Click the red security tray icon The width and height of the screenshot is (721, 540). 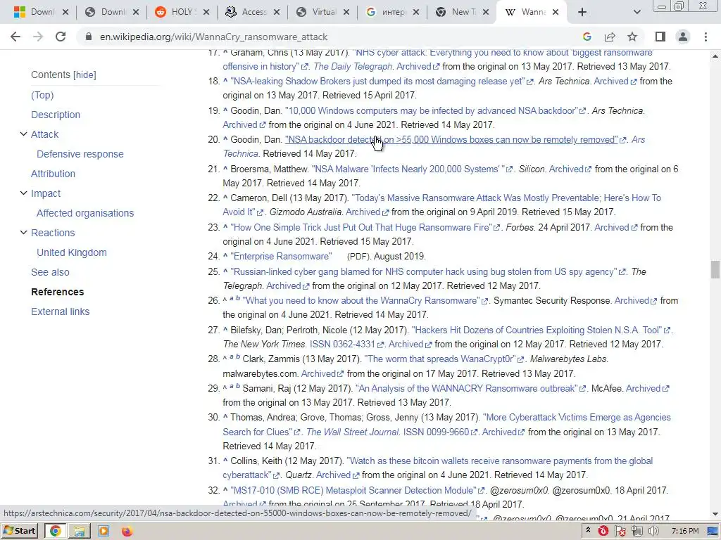603,532
